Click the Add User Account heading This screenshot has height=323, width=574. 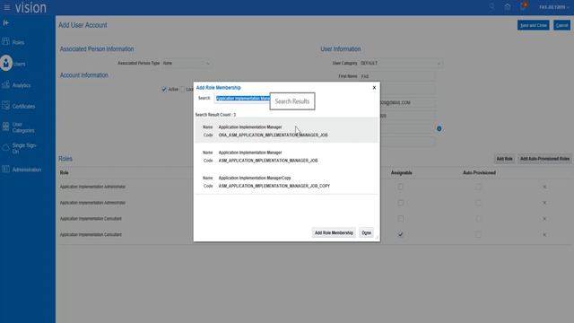click(83, 25)
